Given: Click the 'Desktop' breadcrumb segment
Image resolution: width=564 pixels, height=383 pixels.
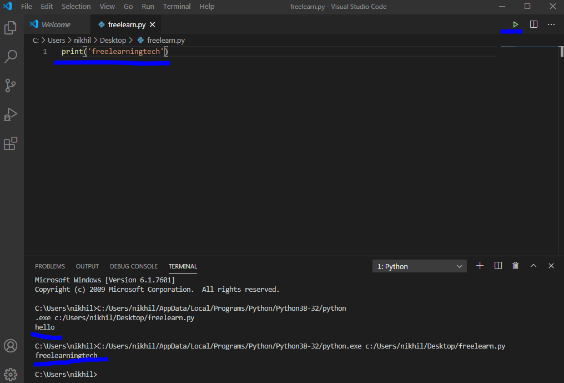Looking at the screenshot, I should (x=113, y=41).
